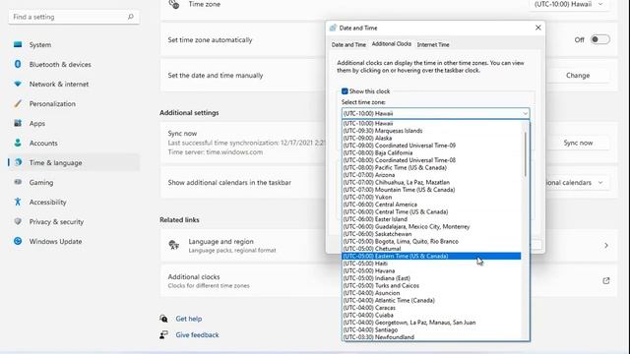Click the Change button for manual date
This screenshot has width=630, height=354.
coord(578,76)
